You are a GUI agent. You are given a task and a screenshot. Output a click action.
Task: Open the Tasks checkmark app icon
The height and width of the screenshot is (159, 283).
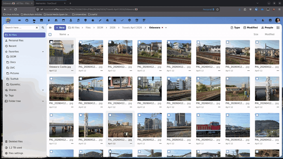click(x=122, y=20)
